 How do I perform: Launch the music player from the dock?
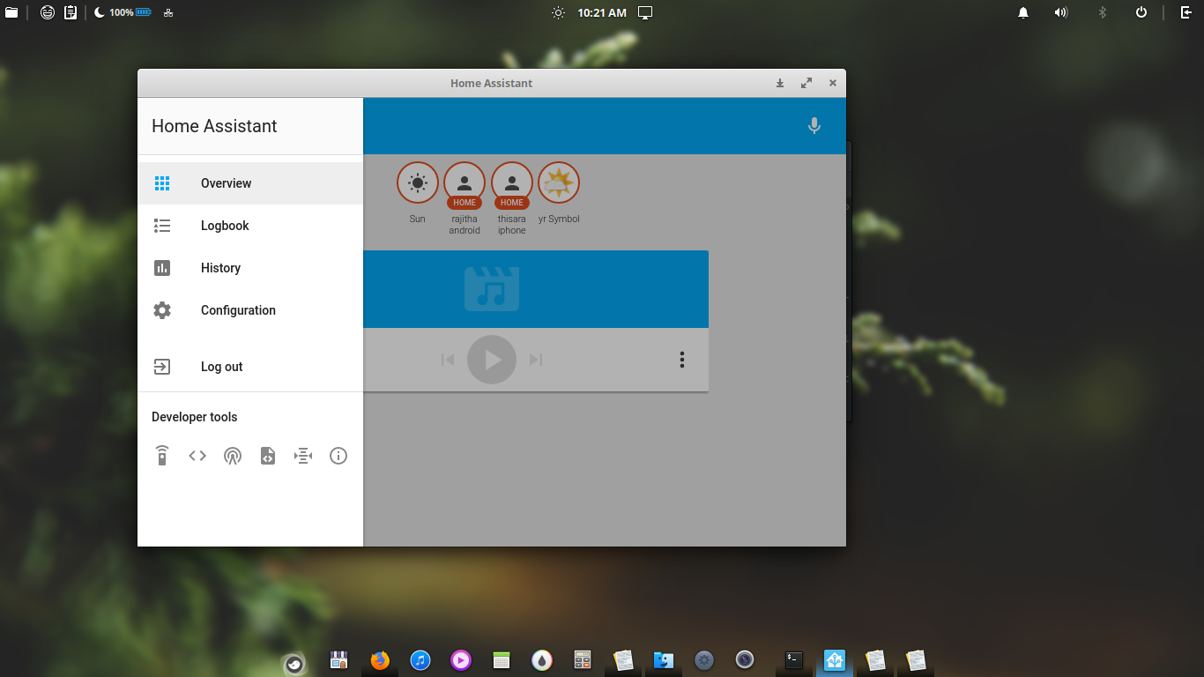[x=420, y=659]
